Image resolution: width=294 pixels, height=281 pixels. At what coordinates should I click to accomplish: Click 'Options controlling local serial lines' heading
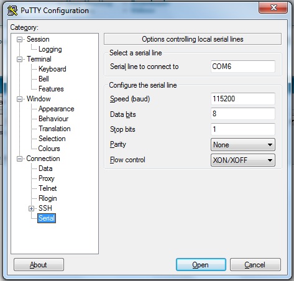point(193,39)
